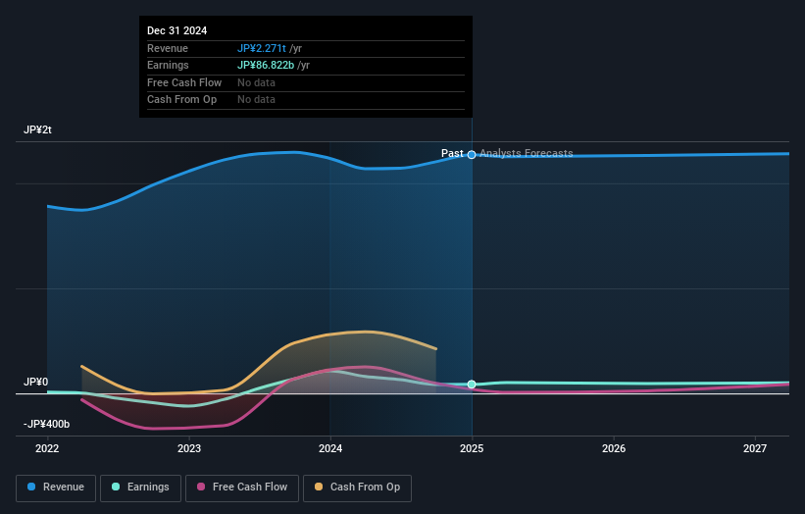Click the 2027 x-axis label
The height and width of the screenshot is (514, 805).
point(755,448)
